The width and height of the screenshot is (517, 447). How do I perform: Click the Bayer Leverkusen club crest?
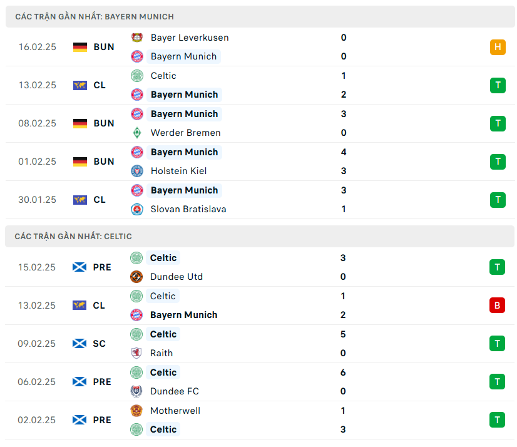(x=137, y=38)
